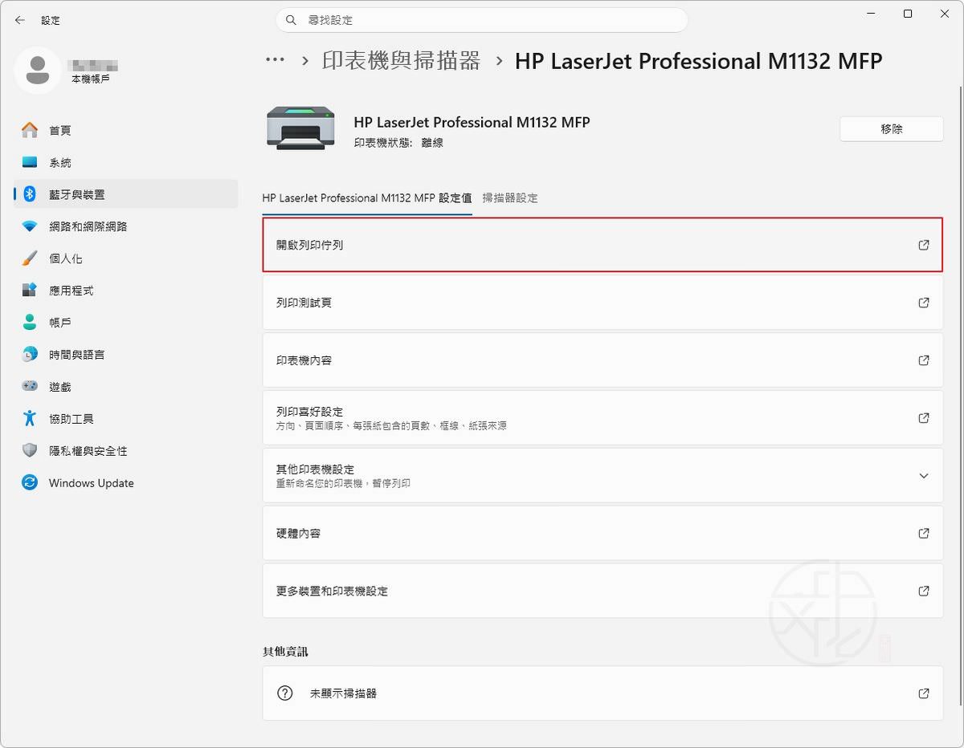Click the 隱私權與安全性 shield icon
964x748 pixels.
click(x=30, y=451)
